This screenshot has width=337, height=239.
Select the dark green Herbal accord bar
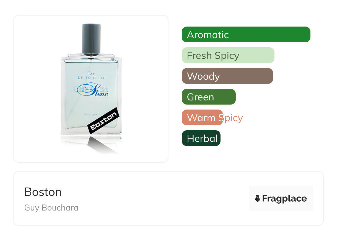point(201,138)
